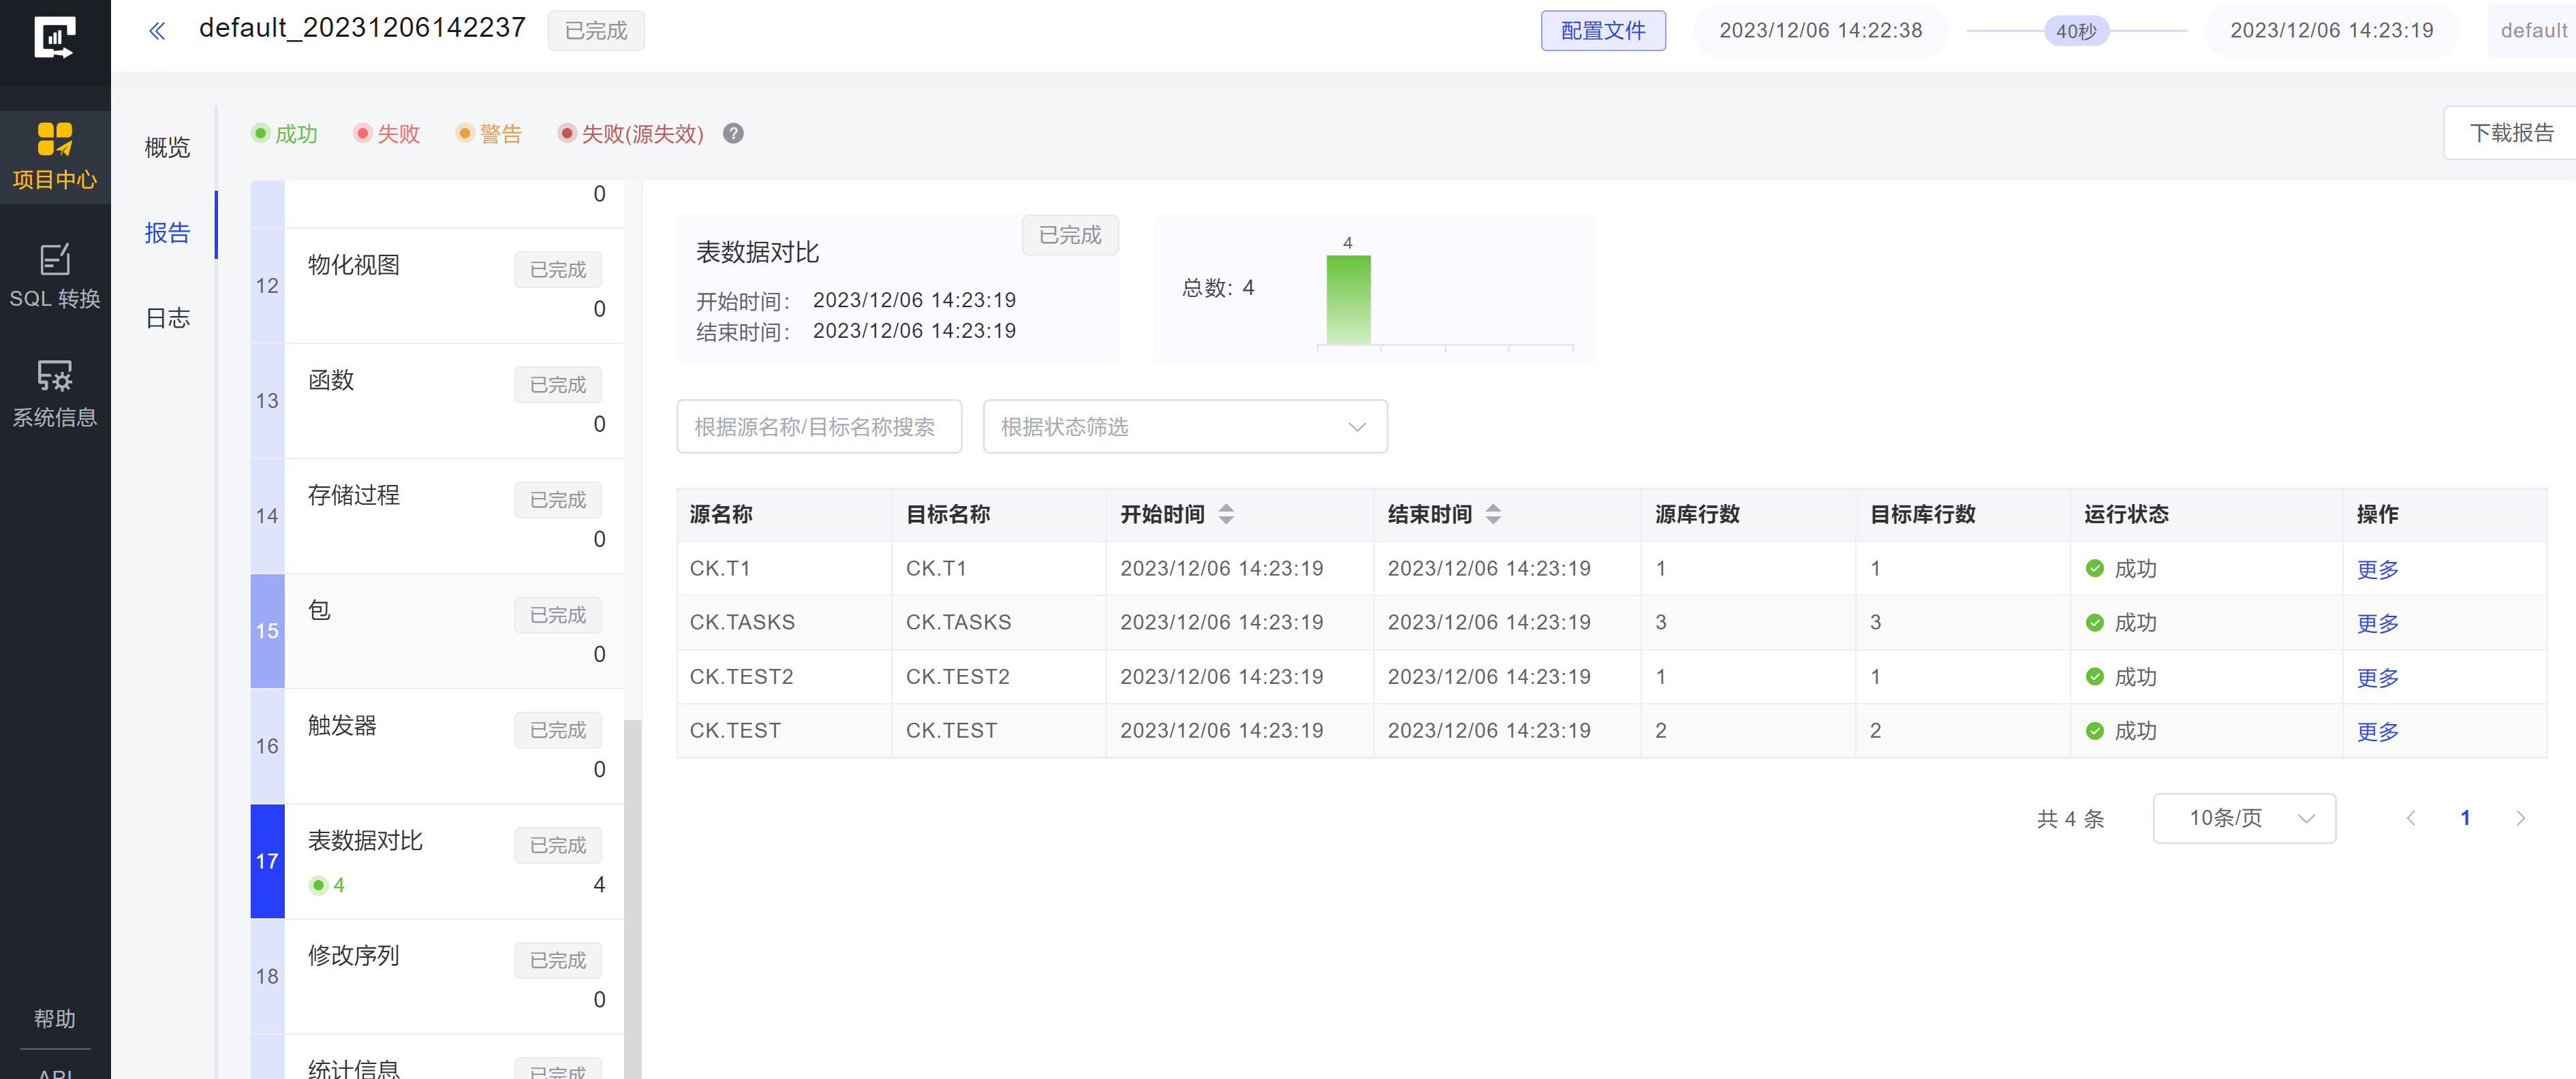Sort by 结束时间 column arrows
The width and height of the screenshot is (2576, 1079).
(1493, 514)
